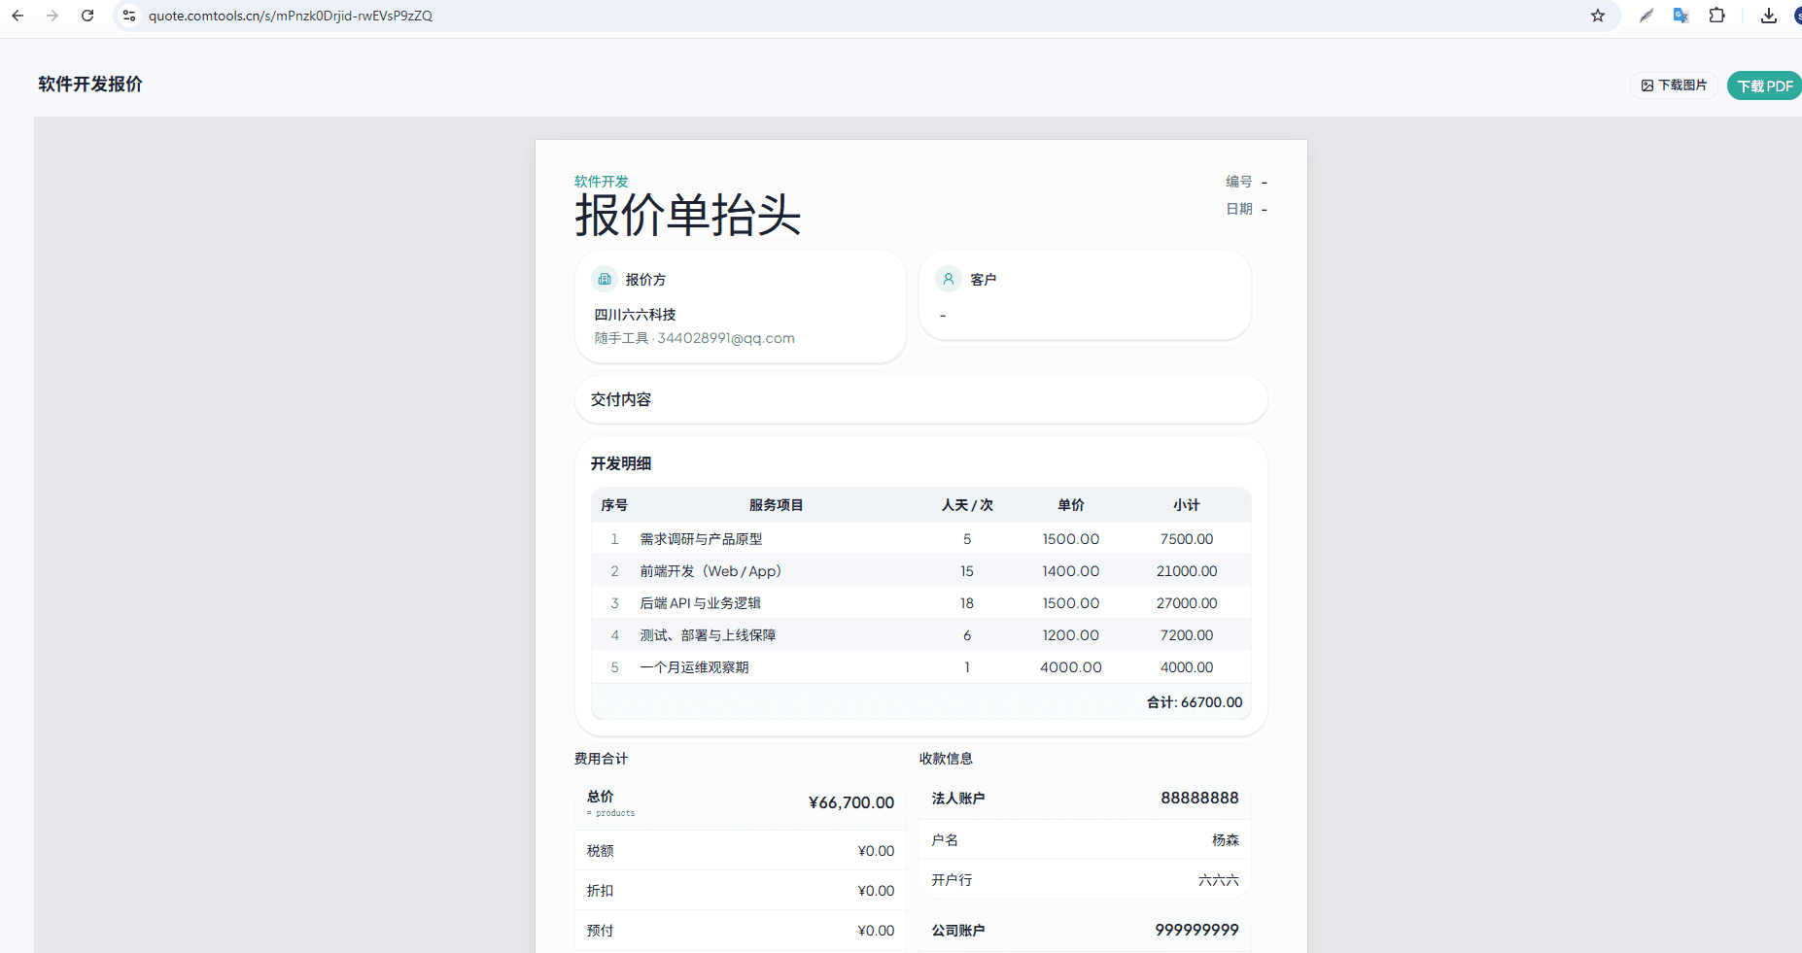The image size is (1802, 953).
Task: Click subtotal 21000.00
Action: pos(1187,571)
